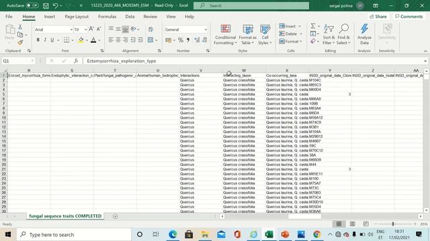Switch to the View tab
Viewport: 430px width, 241px height.
coord(171,16)
